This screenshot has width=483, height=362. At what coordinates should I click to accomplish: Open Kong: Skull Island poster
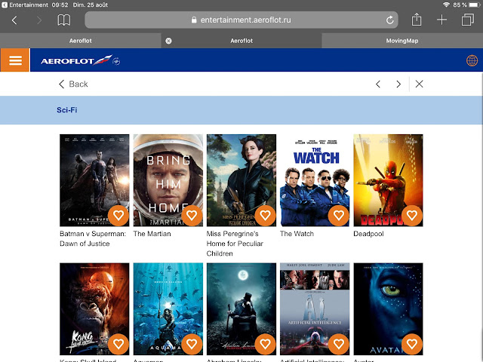click(x=94, y=308)
